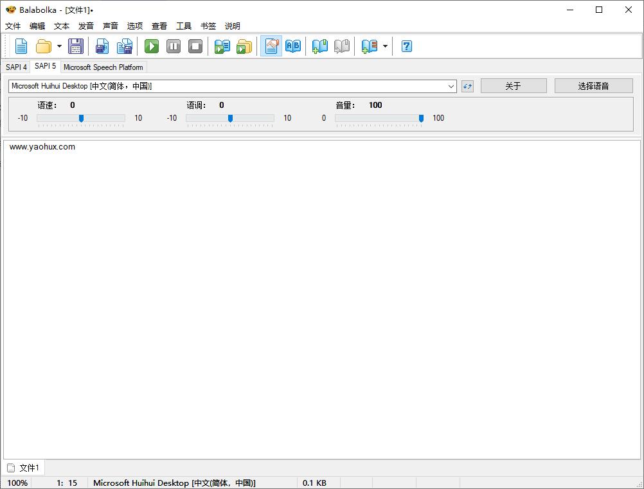Expand the dictionary button's dropdown arrow

385,46
